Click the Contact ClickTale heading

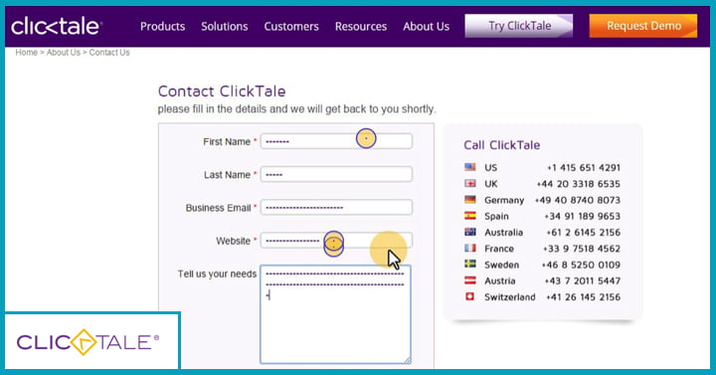point(222,92)
